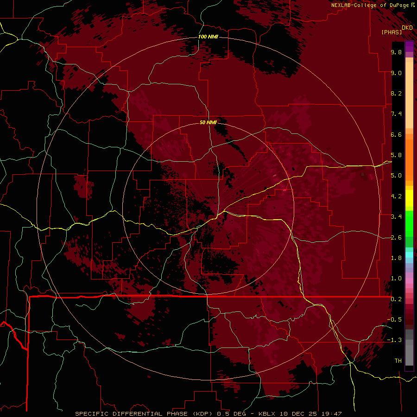This screenshot has width=417, height=417.
Task: Click the 9.0 scale value
Action: pyautogui.click(x=396, y=73)
